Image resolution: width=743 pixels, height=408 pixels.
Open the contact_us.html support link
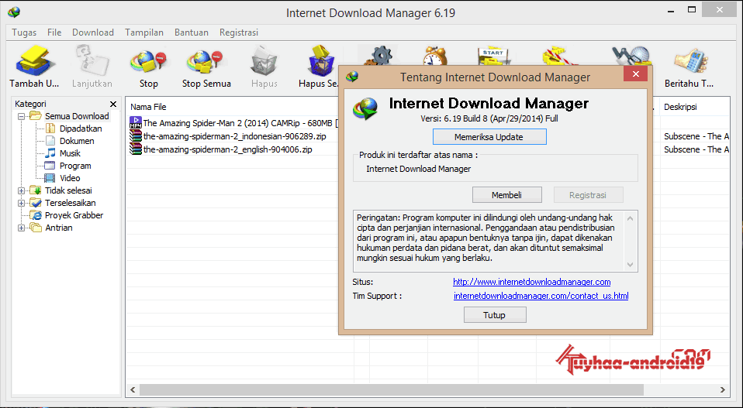coord(541,296)
